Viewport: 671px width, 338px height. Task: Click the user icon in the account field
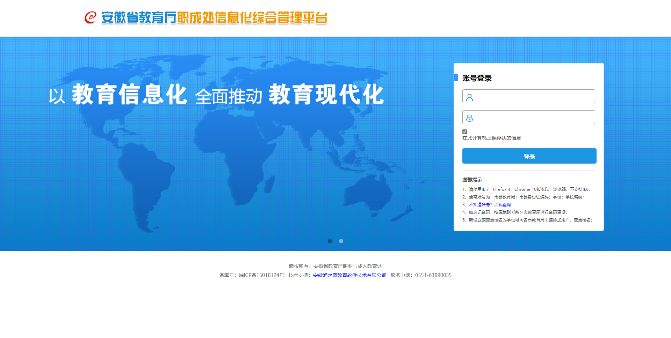tap(469, 97)
